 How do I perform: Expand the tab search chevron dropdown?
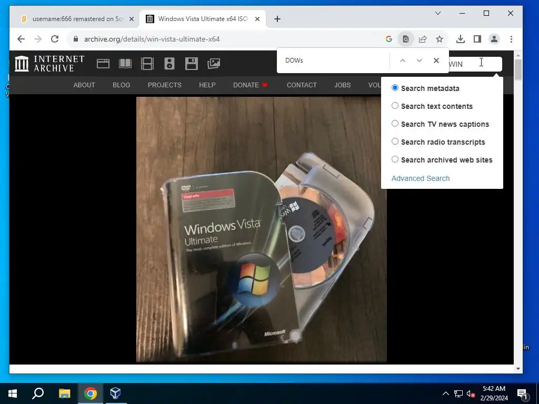point(438,13)
